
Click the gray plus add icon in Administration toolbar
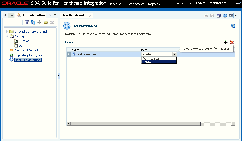click(39, 22)
